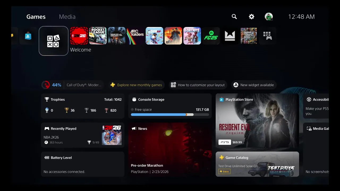Launch the MLB The Show 24 tile
Image resolution: width=340 pixels, height=191 pixels.
coord(154,36)
